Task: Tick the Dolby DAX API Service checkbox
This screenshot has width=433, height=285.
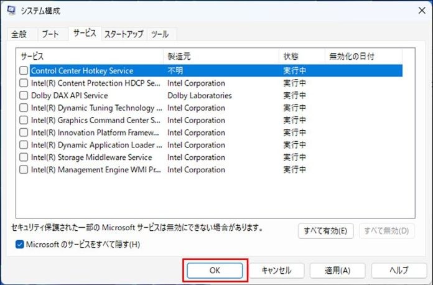Action: 24,96
